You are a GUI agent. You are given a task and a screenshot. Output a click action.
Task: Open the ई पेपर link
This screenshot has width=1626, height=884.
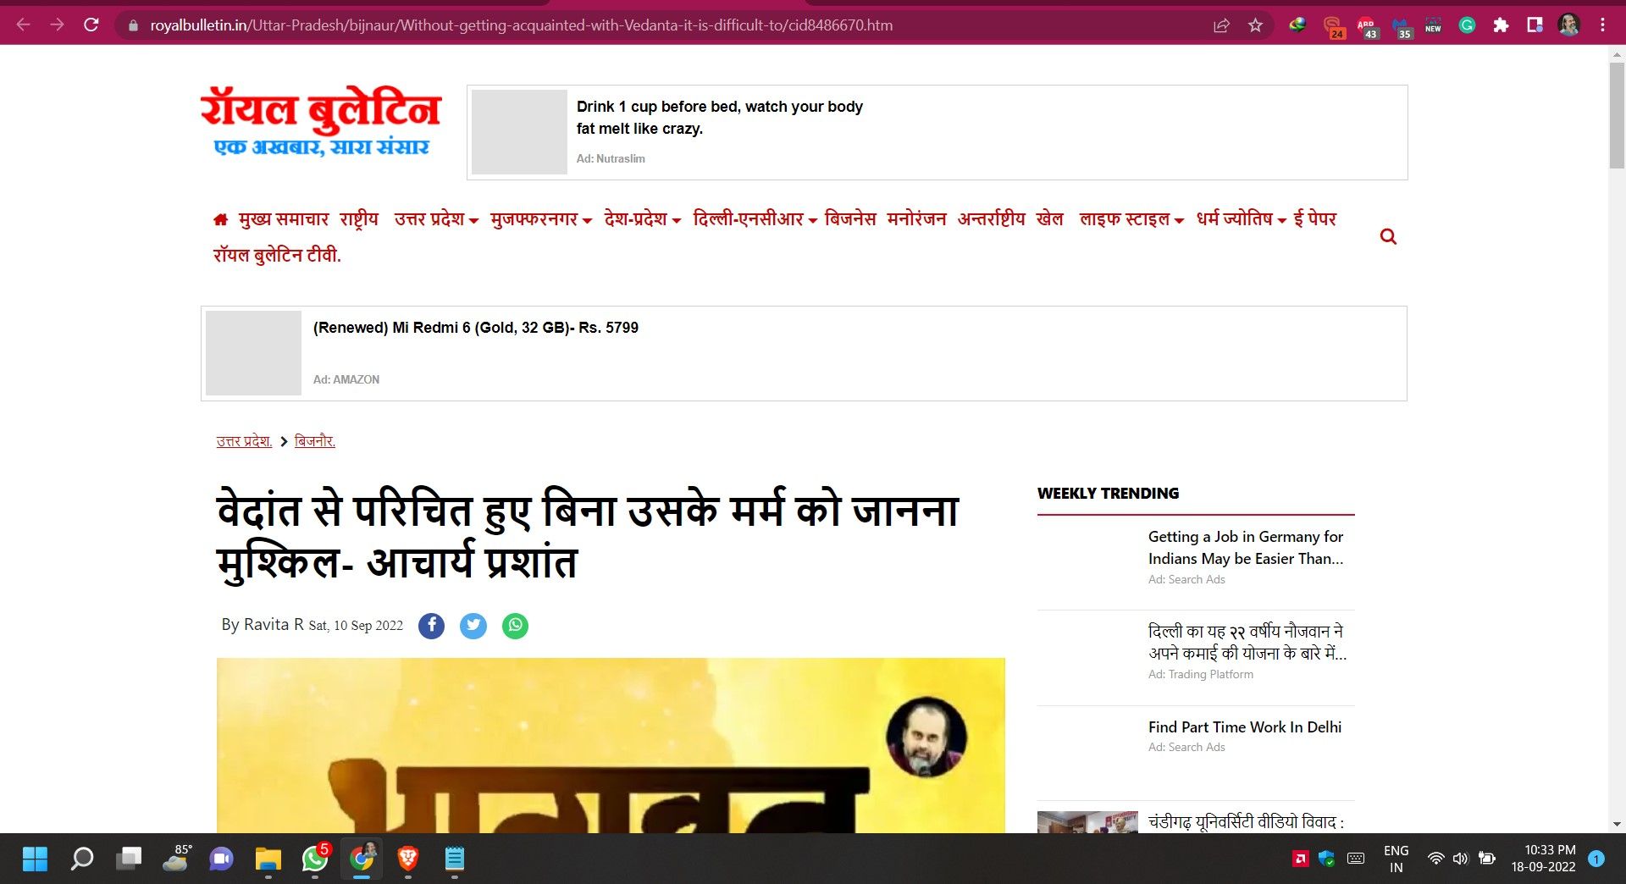point(1314,219)
